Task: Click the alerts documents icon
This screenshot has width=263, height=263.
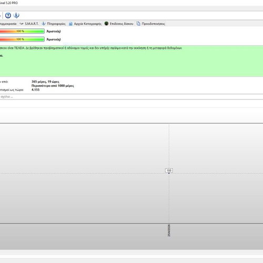Action: click(138, 24)
